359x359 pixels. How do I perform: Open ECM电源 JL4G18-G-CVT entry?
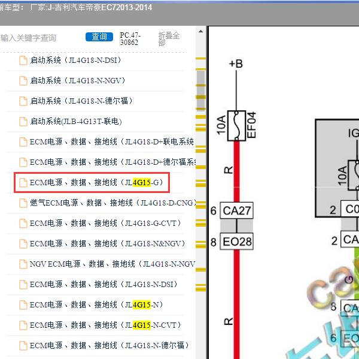105,223
